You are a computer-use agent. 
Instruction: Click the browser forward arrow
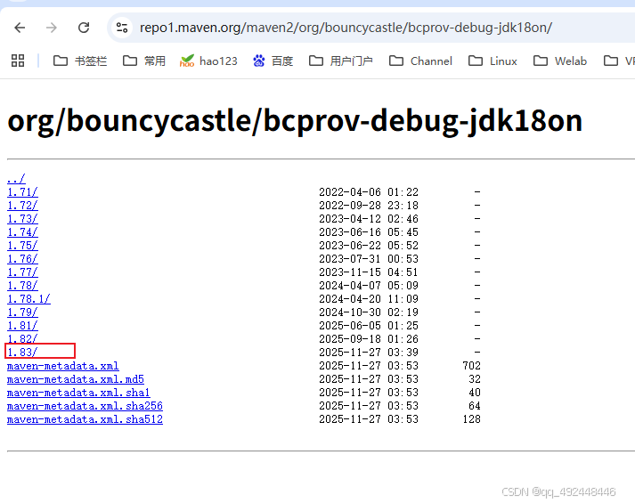tap(52, 28)
